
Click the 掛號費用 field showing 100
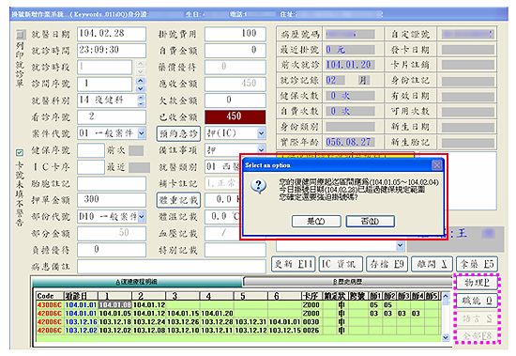point(235,34)
